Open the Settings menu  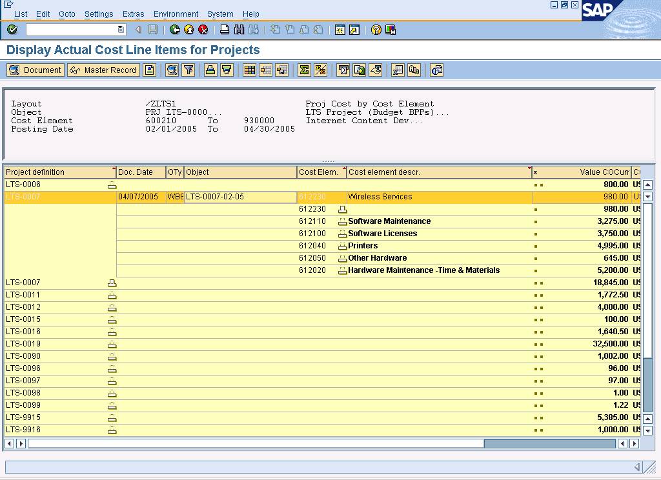99,14
